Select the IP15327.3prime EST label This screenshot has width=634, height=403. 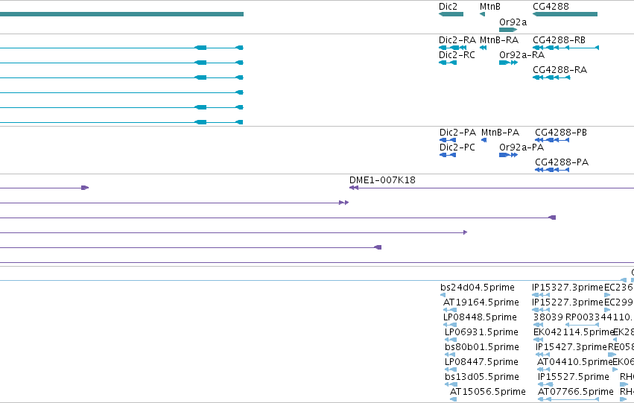point(568,288)
